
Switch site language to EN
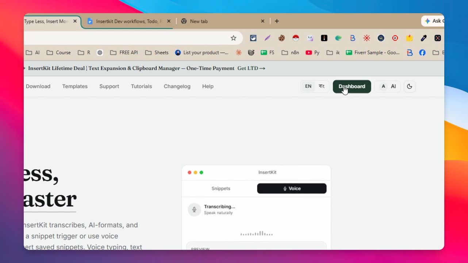(308, 87)
